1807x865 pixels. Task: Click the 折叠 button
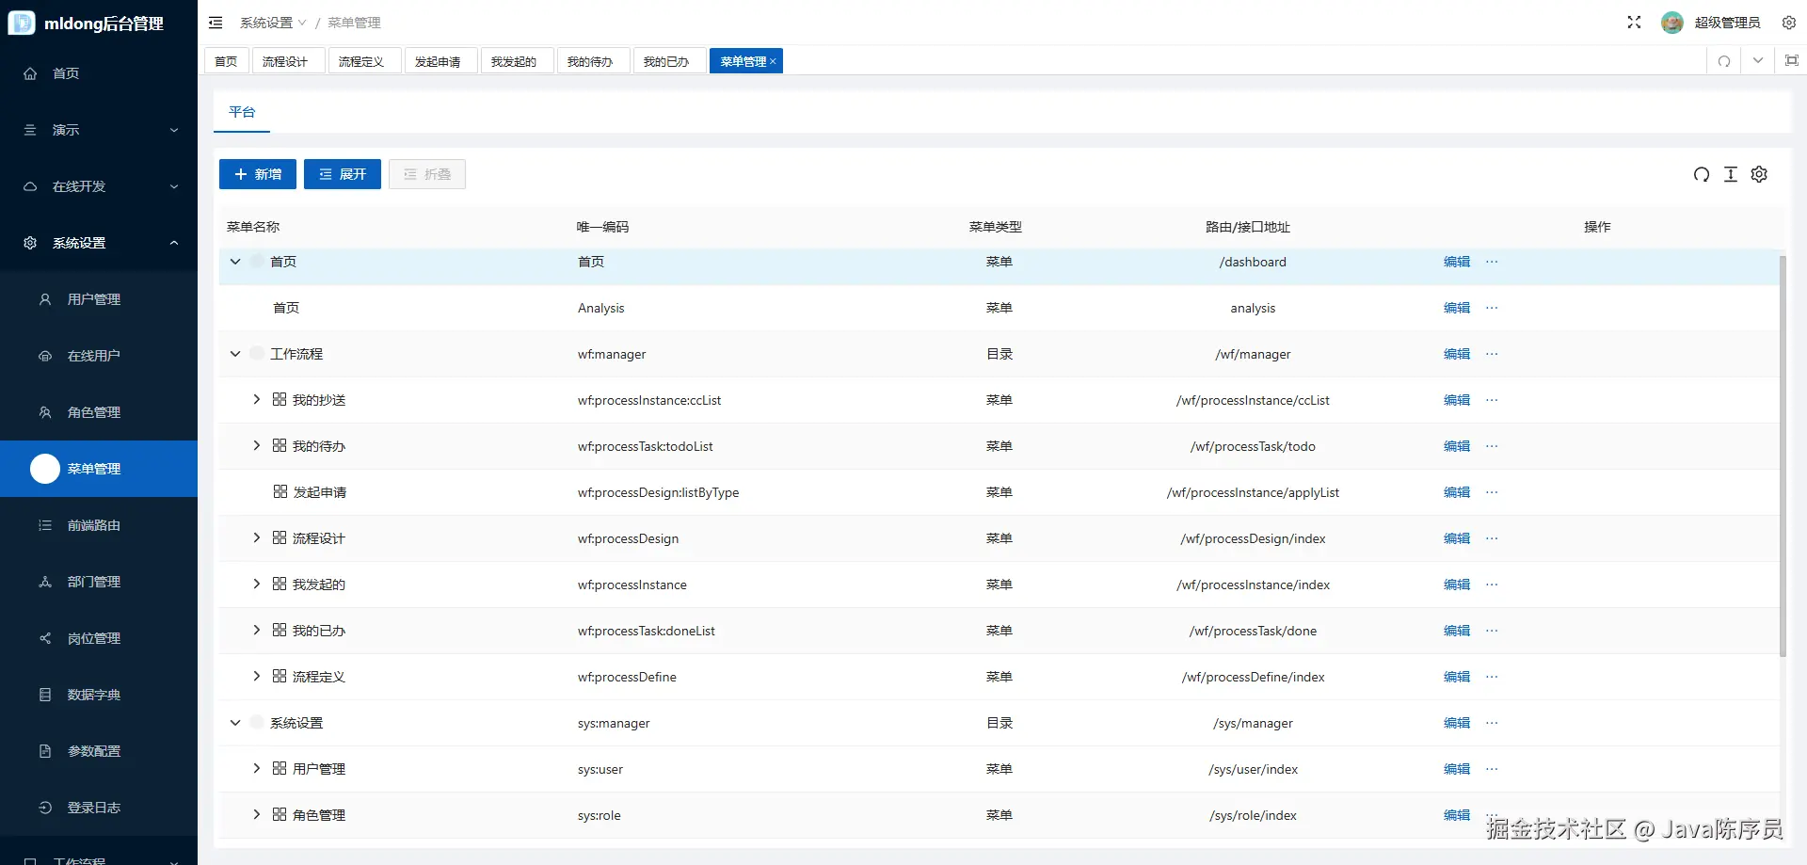tap(427, 174)
